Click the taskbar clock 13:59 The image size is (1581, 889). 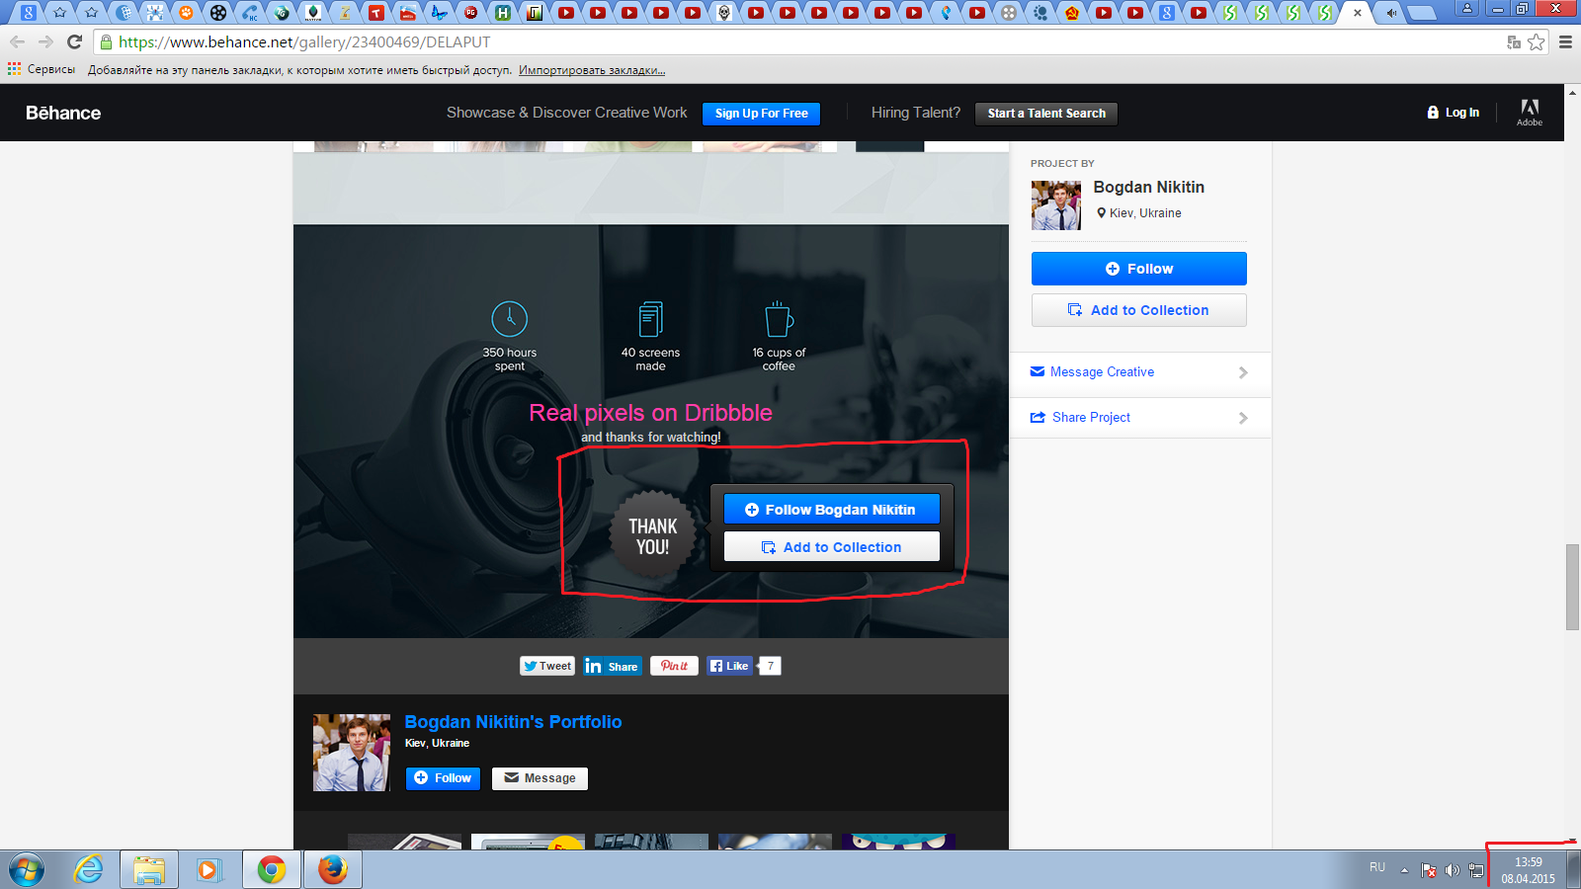tap(1528, 870)
